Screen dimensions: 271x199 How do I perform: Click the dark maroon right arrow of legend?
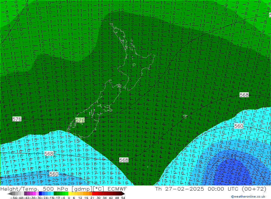(x=123, y=194)
